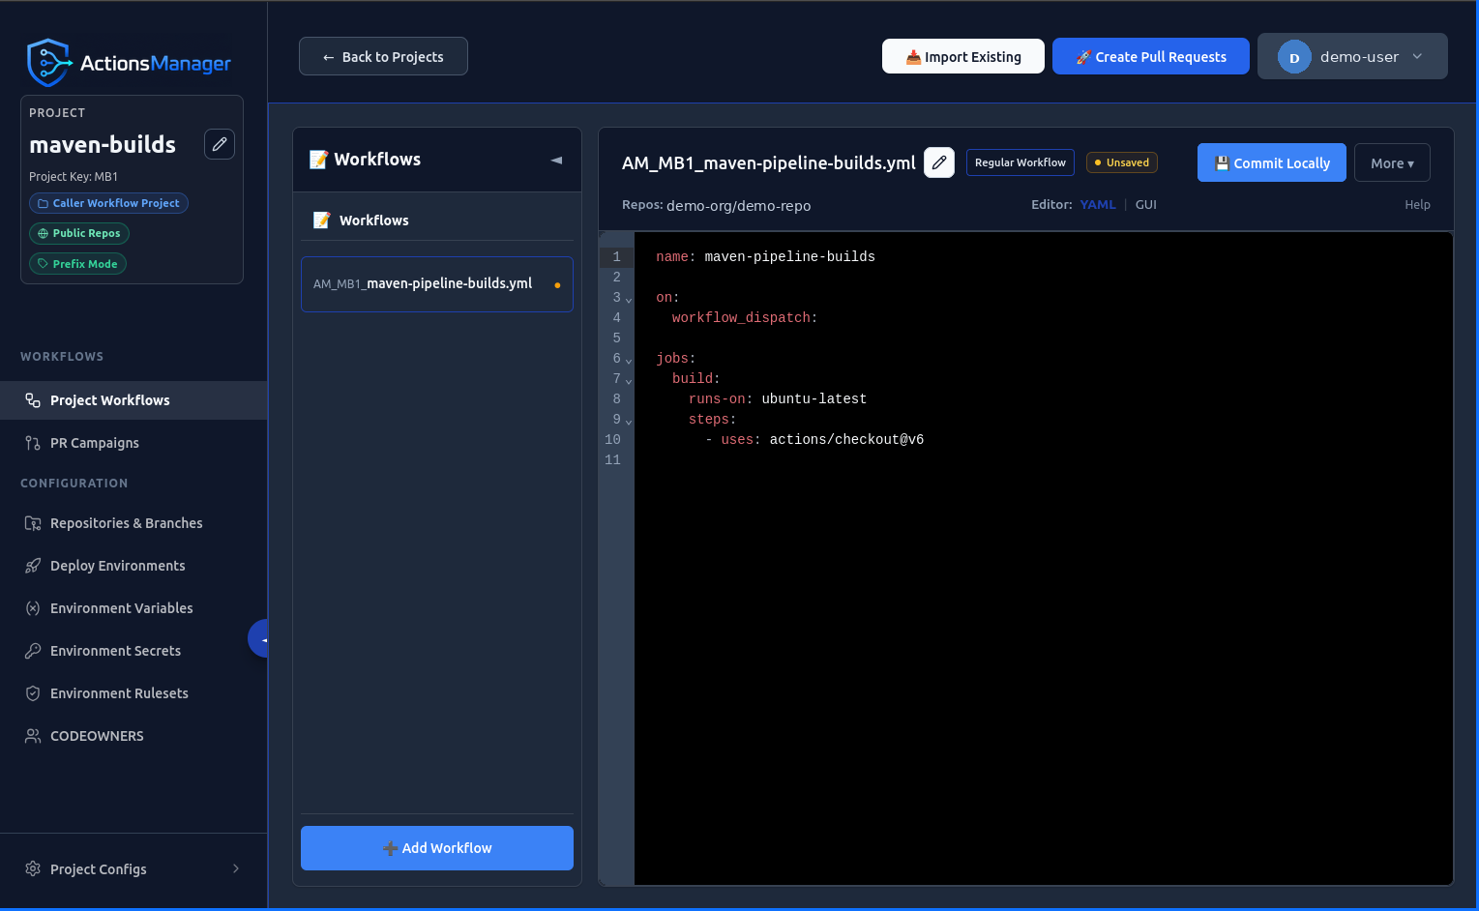Click code line 'name: maven-pipeline-builds'

(765, 257)
